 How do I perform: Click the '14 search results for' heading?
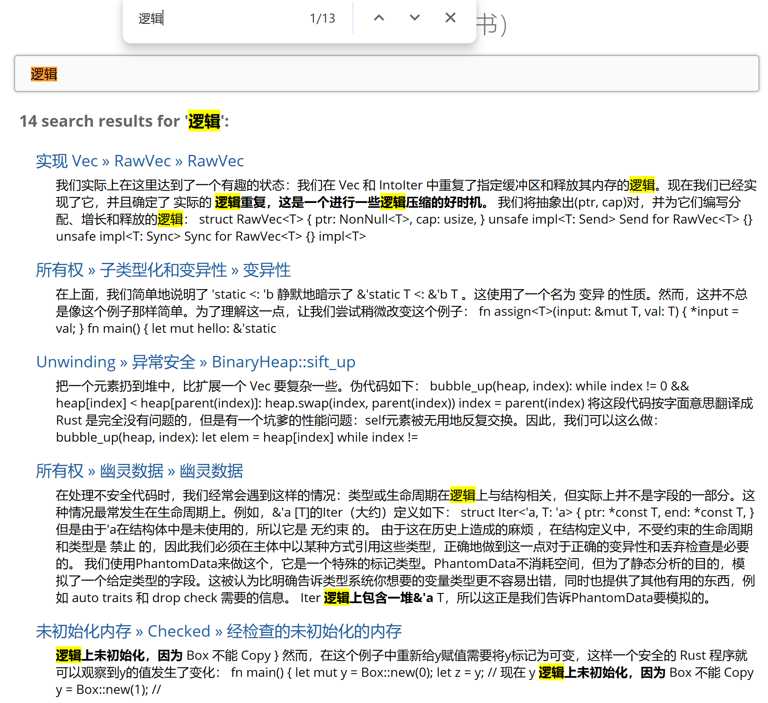pyautogui.click(x=124, y=121)
